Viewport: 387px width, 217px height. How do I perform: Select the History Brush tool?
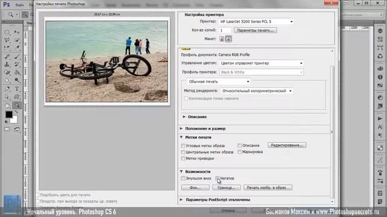[17, 64]
